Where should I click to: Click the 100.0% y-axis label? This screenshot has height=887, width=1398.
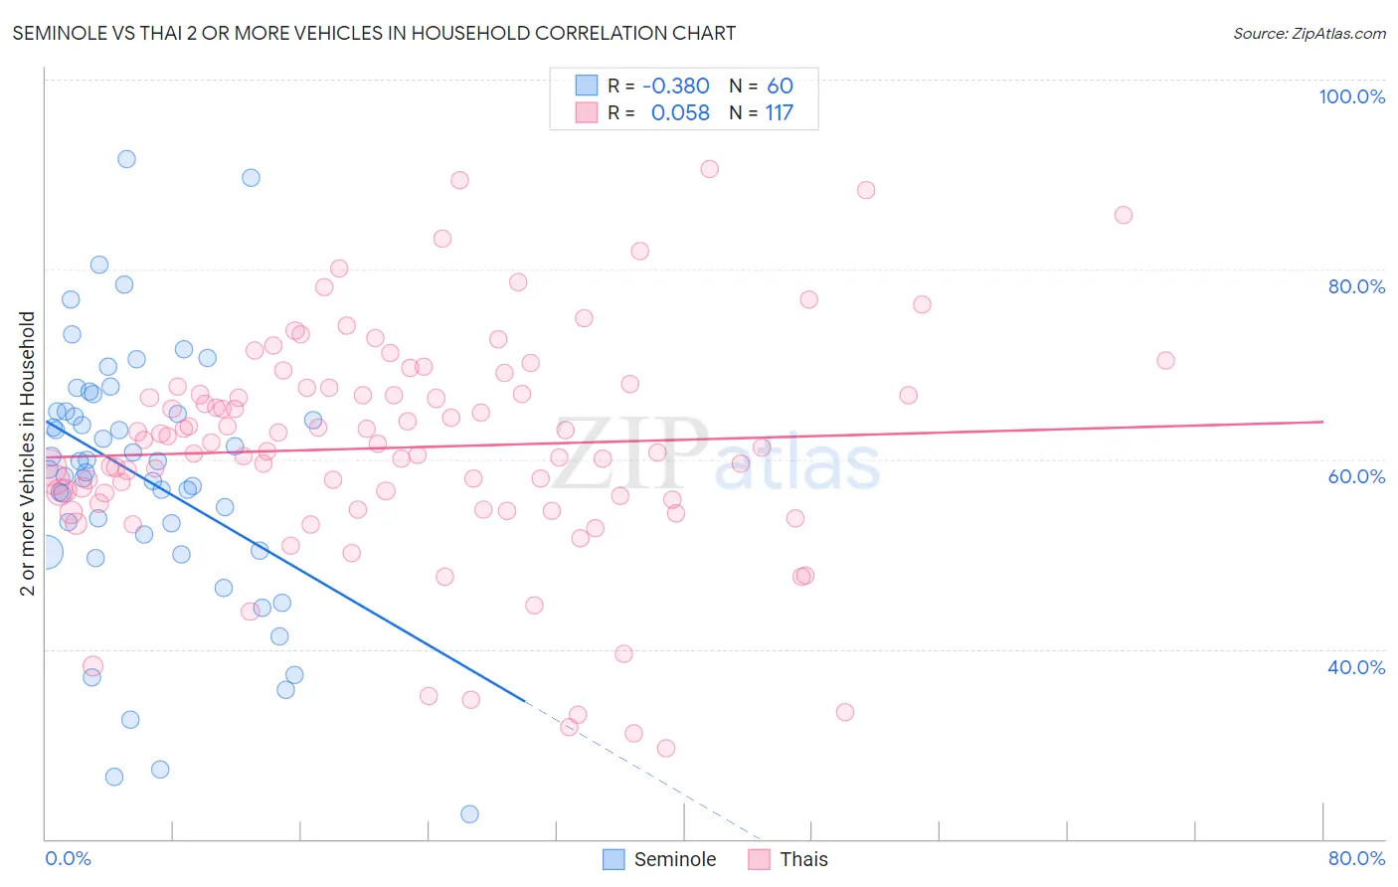pyautogui.click(x=1351, y=96)
